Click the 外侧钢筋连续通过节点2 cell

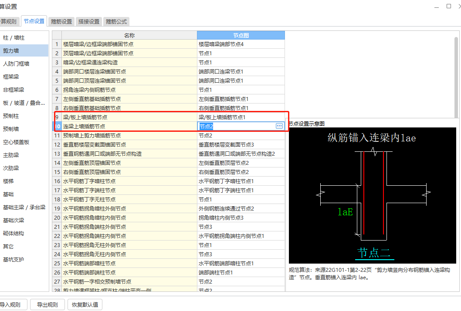241,208
